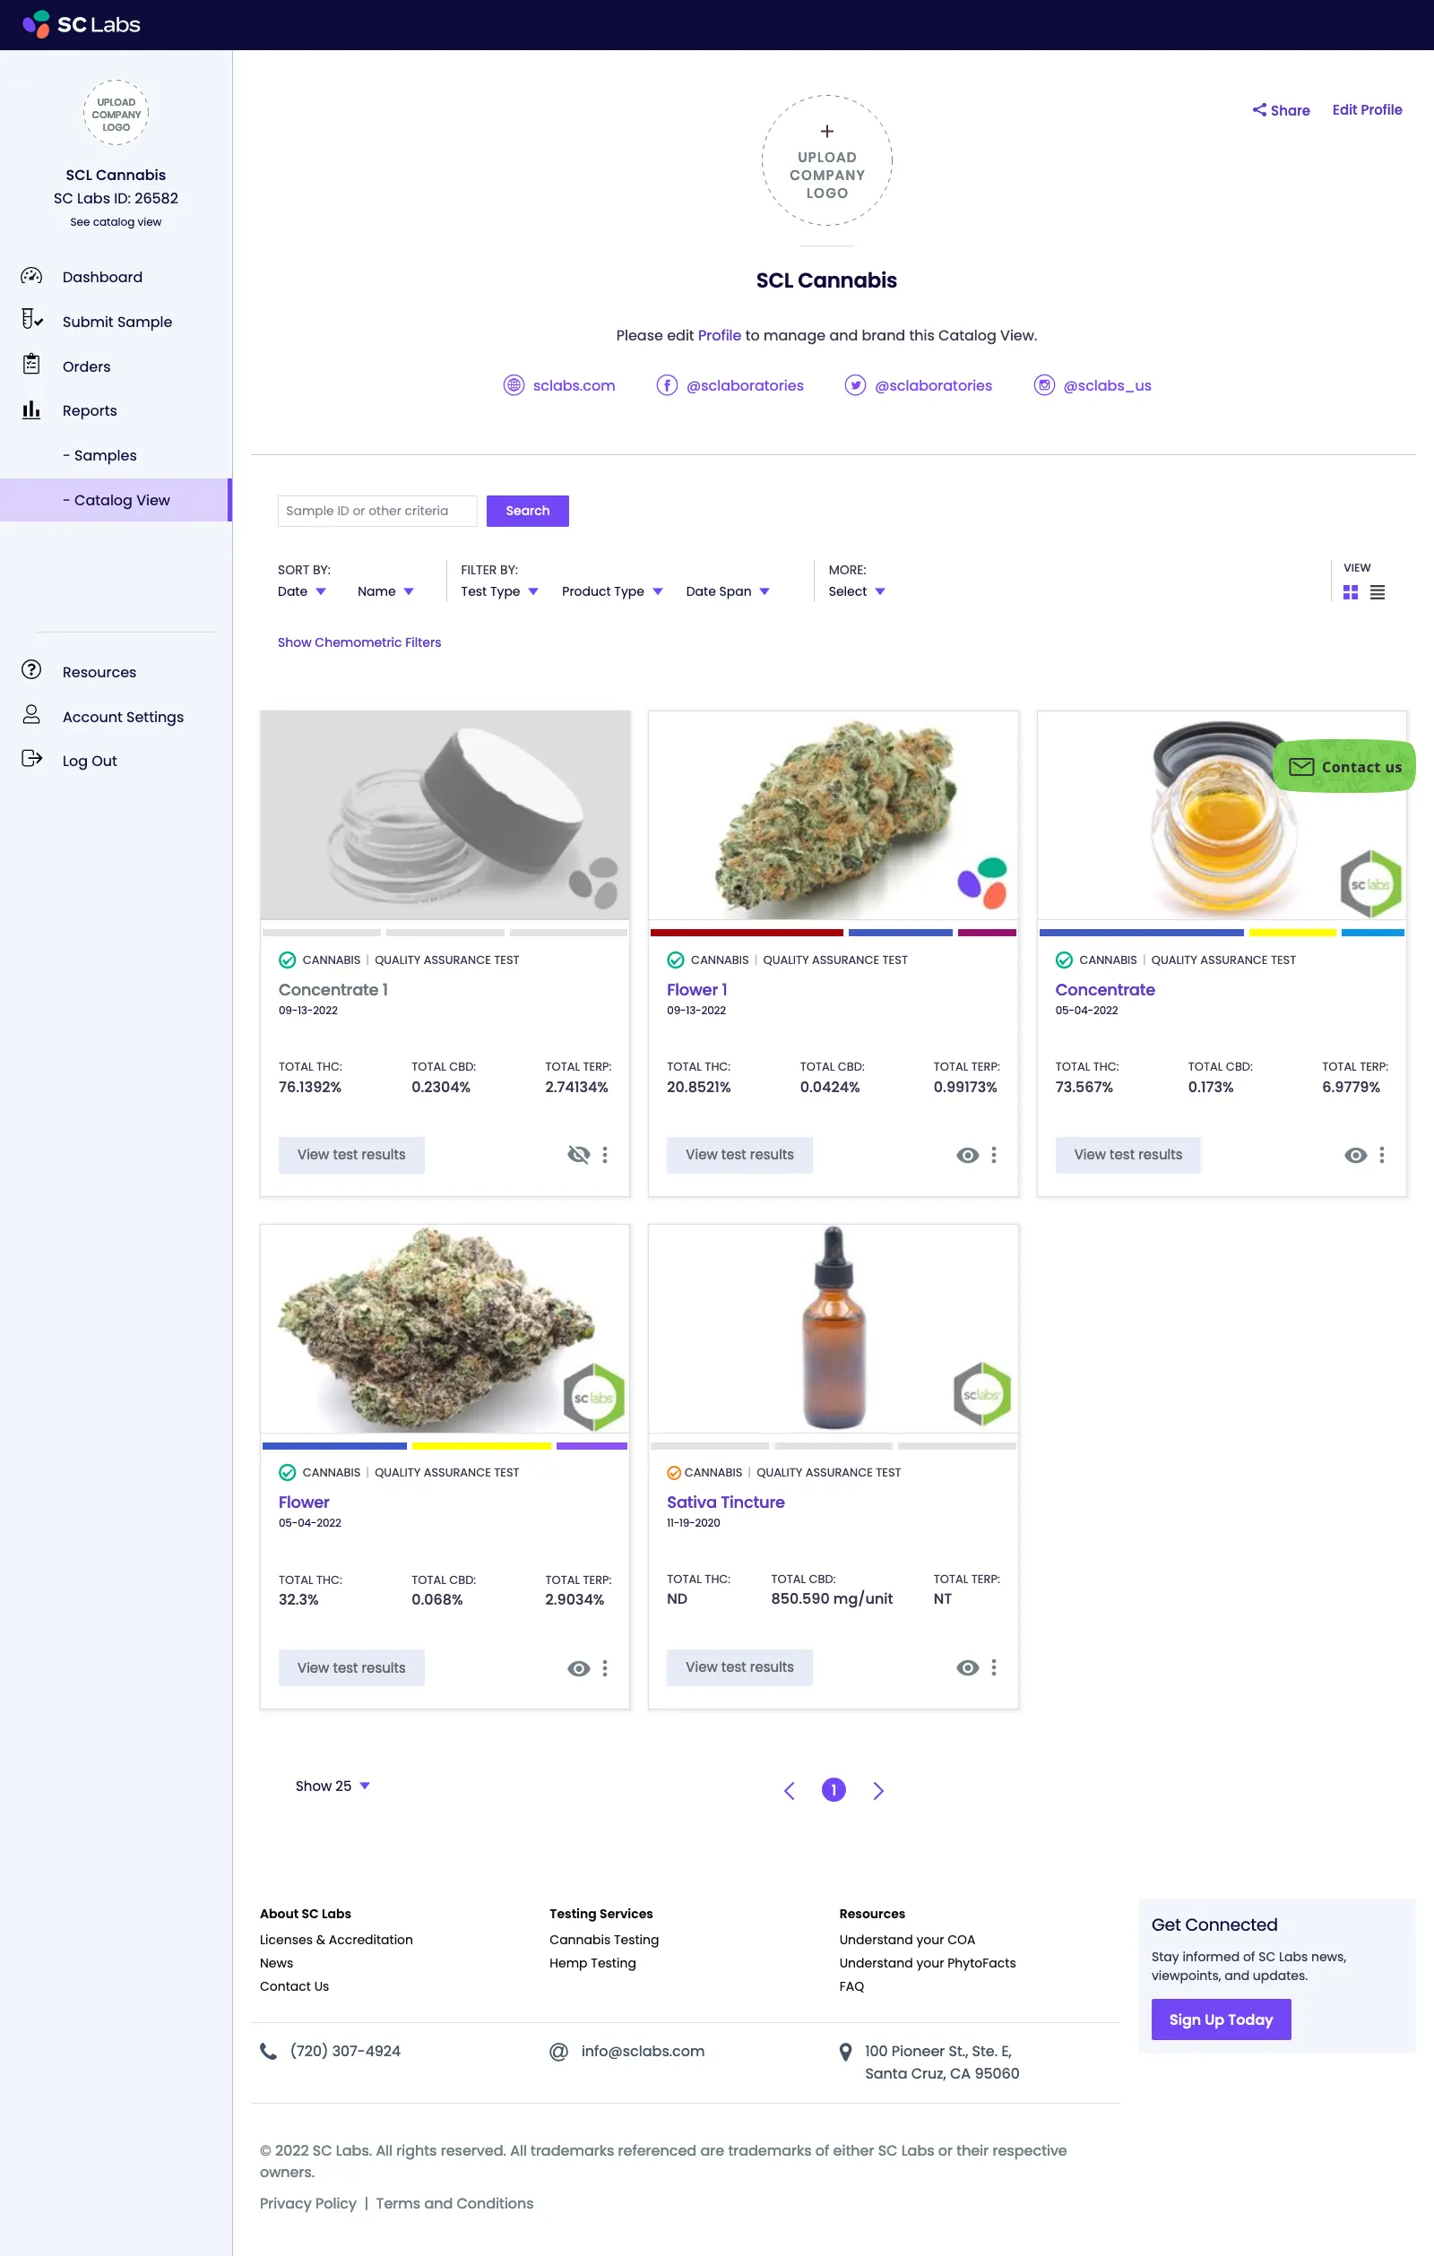Click the Twitter icon
The width and height of the screenshot is (1434, 2256).
[x=855, y=385]
